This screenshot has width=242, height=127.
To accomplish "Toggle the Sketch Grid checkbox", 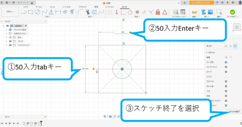I will (226, 67).
